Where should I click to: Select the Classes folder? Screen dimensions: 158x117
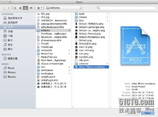point(91,17)
